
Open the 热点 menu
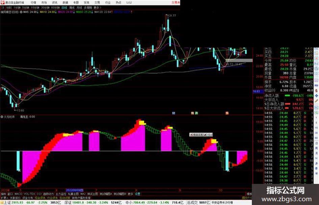[118, 2]
